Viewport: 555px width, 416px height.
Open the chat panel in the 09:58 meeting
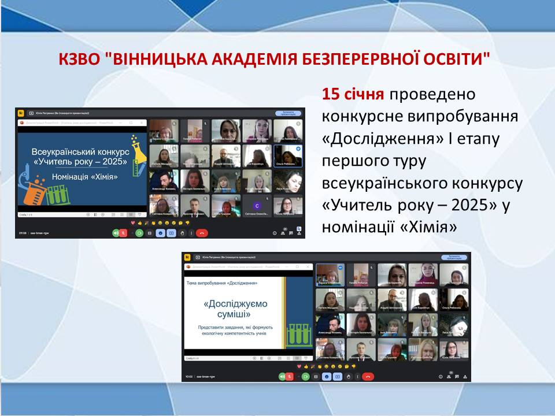coord(291,233)
